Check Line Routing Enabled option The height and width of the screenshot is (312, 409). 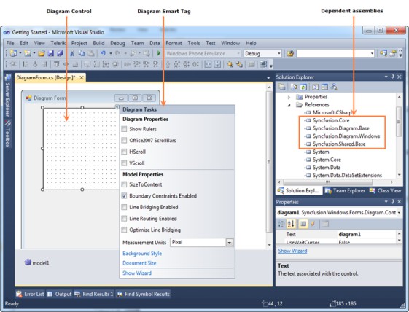[x=125, y=219]
